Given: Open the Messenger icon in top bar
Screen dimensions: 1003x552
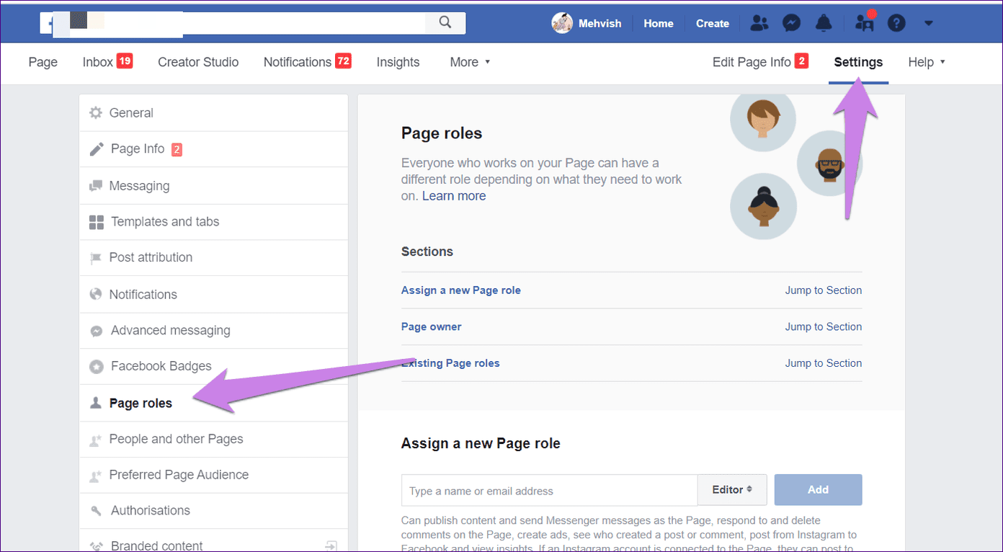Looking at the screenshot, I should [791, 23].
